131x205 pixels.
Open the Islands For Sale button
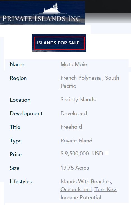click(x=59, y=43)
